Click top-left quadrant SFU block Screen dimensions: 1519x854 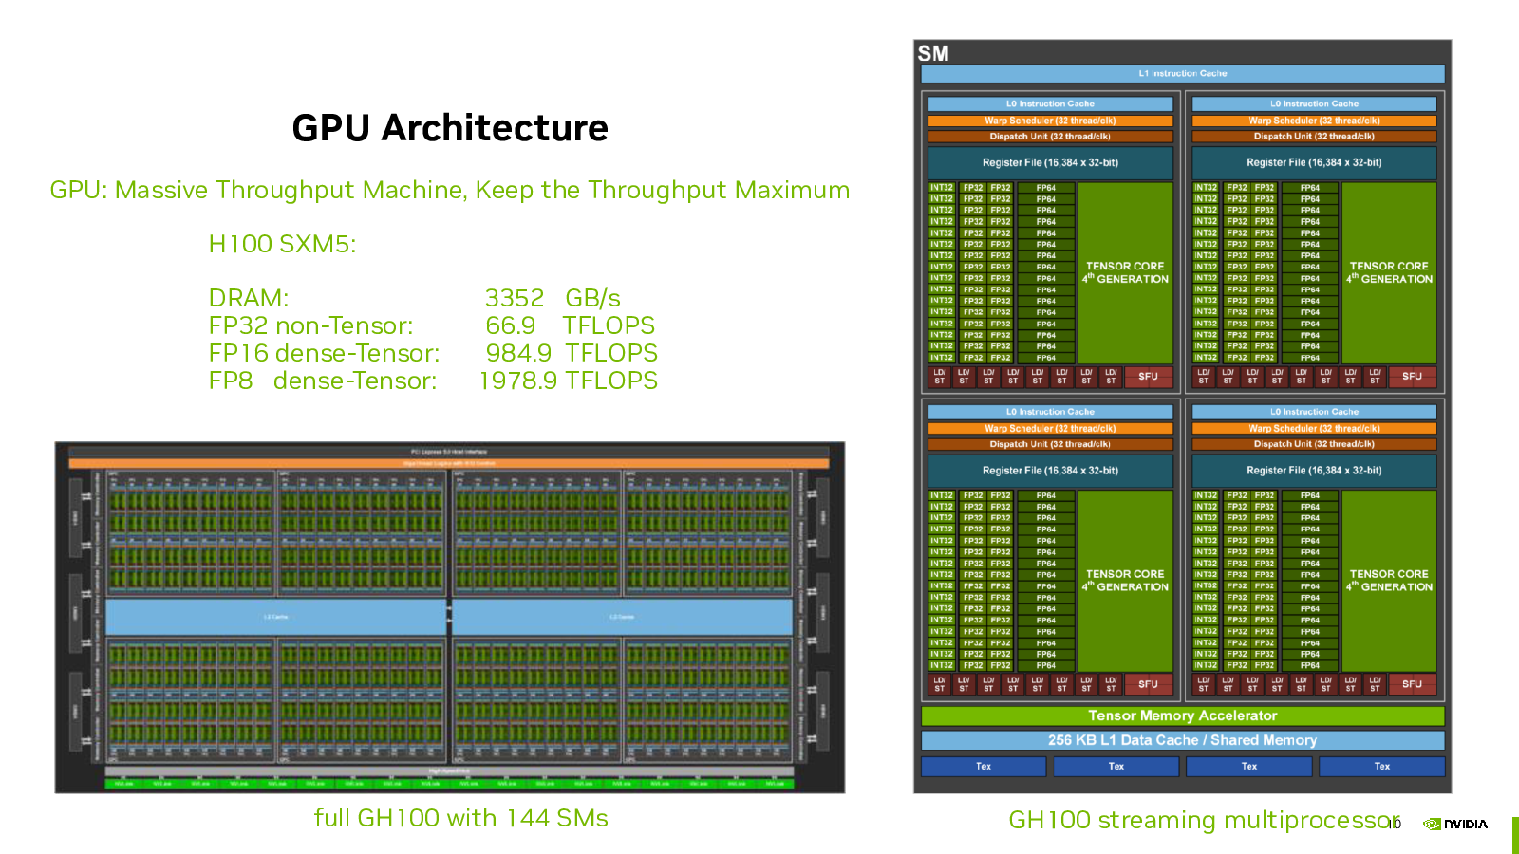pos(1149,377)
